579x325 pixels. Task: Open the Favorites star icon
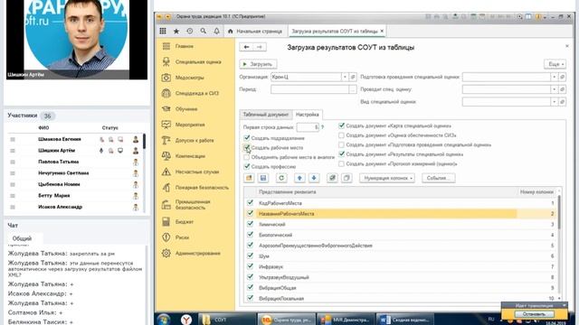point(176,32)
